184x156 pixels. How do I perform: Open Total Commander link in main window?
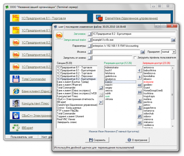[34, 79]
